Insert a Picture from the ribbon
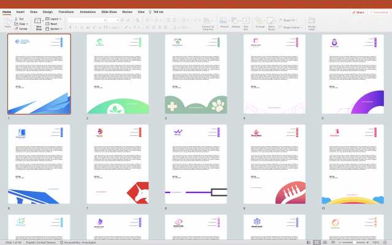This screenshot has height=245, width=392. 224,21
